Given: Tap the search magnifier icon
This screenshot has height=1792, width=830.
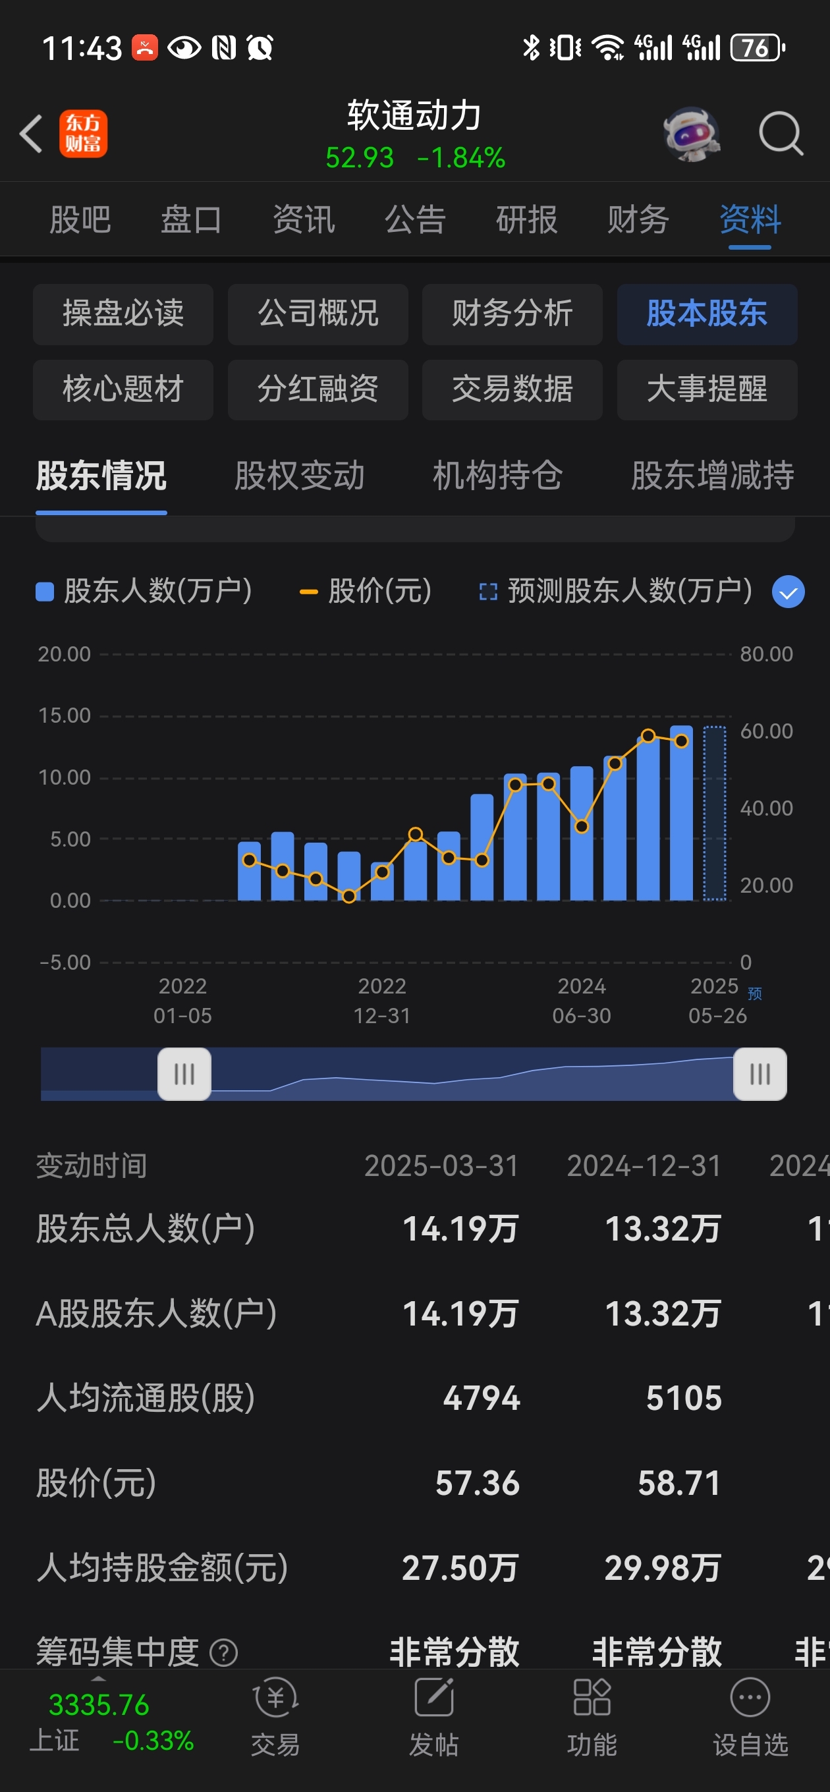Looking at the screenshot, I should [781, 133].
